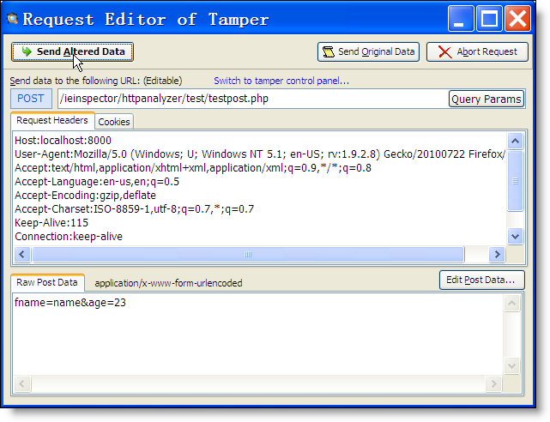550x422 pixels.
Task: Abort the request with red X button
Action: (478, 52)
